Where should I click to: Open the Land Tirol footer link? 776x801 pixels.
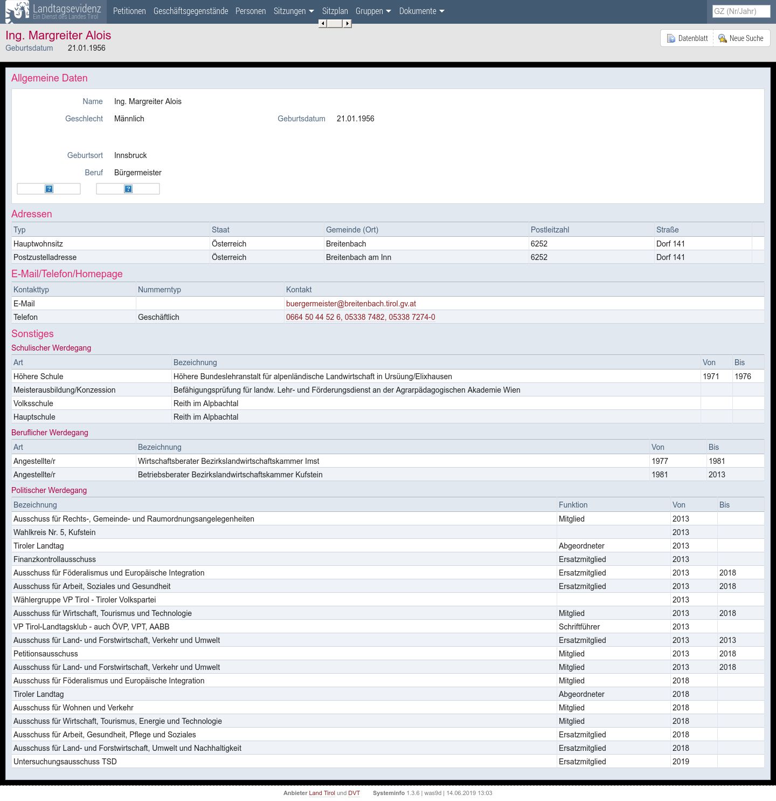(322, 793)
